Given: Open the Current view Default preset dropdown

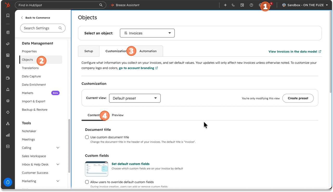Looking at the screenshot, I should pos(135,98).
